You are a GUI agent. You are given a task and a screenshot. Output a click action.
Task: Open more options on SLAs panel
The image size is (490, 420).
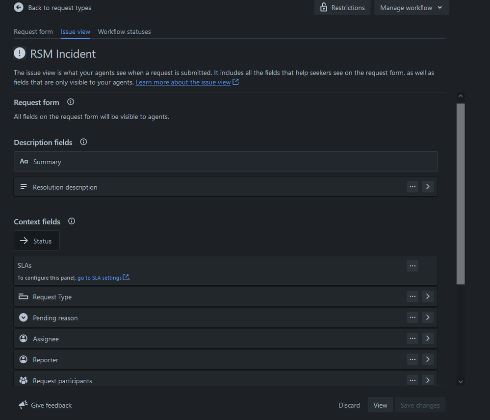(x=413, y=266)
